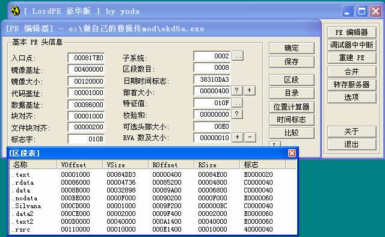Click the 转存服务器 button
This screenshot has height=237, width=385.
tap(351, 84)
